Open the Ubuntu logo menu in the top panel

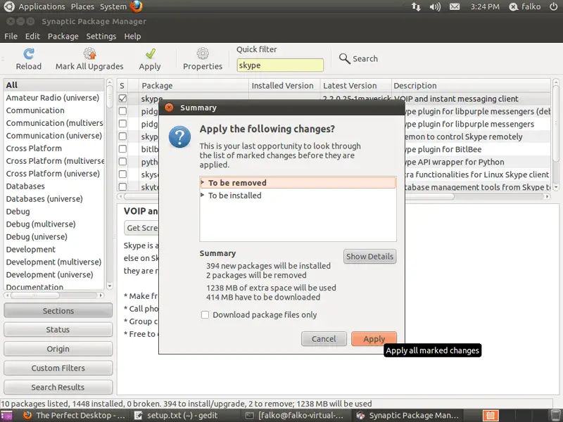click(9, 6)
